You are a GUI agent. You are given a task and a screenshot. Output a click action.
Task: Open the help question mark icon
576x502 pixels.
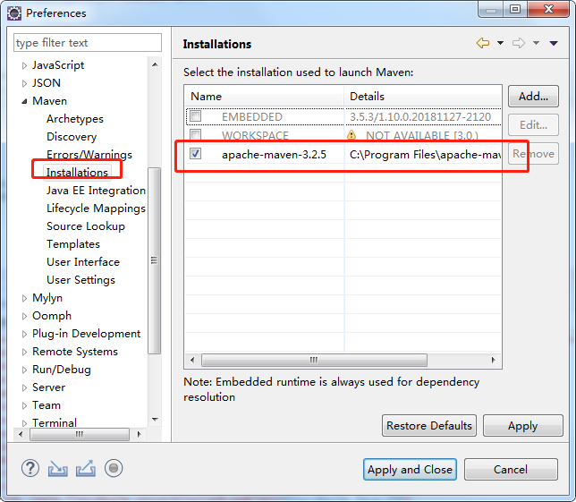[30, 468]
